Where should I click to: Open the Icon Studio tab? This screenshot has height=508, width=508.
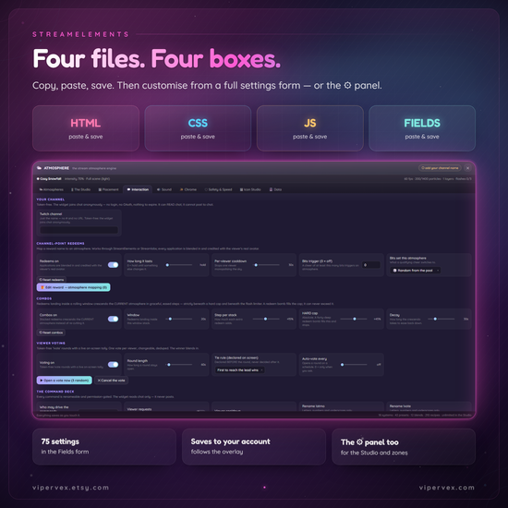(250, 189)
